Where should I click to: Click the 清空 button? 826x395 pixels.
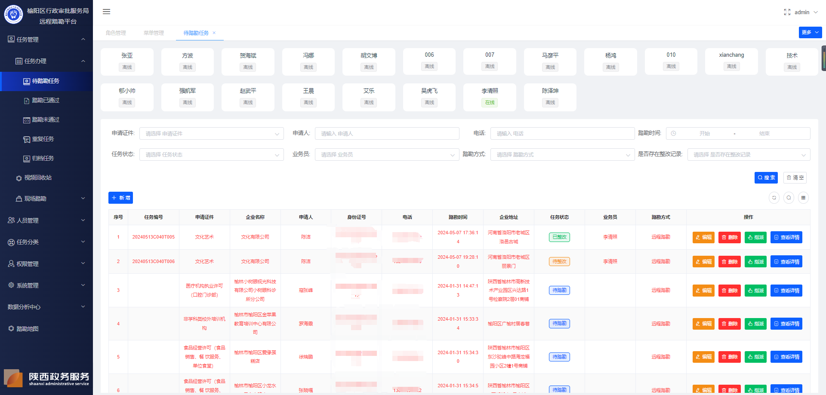[795, 178]
